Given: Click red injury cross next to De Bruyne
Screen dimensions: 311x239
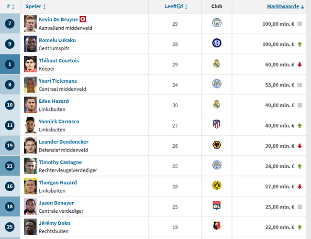Looking at the screenshot, I should click(83, 19).
